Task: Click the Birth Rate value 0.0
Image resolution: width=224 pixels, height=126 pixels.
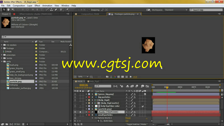Action: coord(127,121)
